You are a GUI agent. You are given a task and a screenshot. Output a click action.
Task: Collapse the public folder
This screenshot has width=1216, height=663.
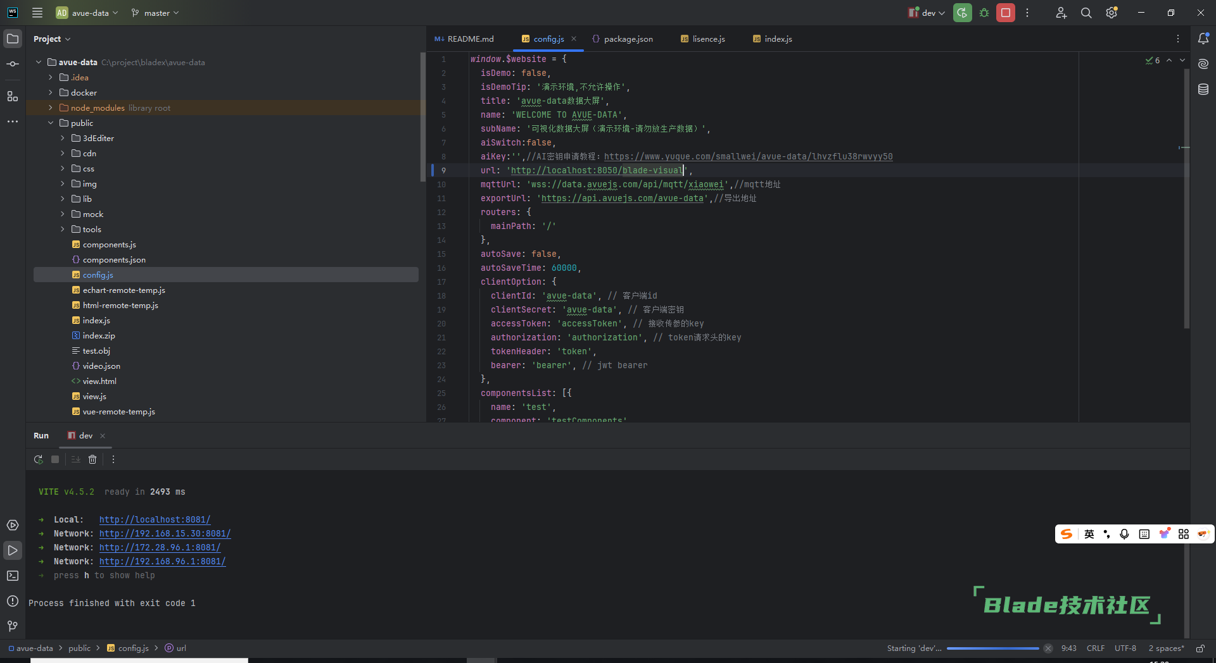coord(51,123)
